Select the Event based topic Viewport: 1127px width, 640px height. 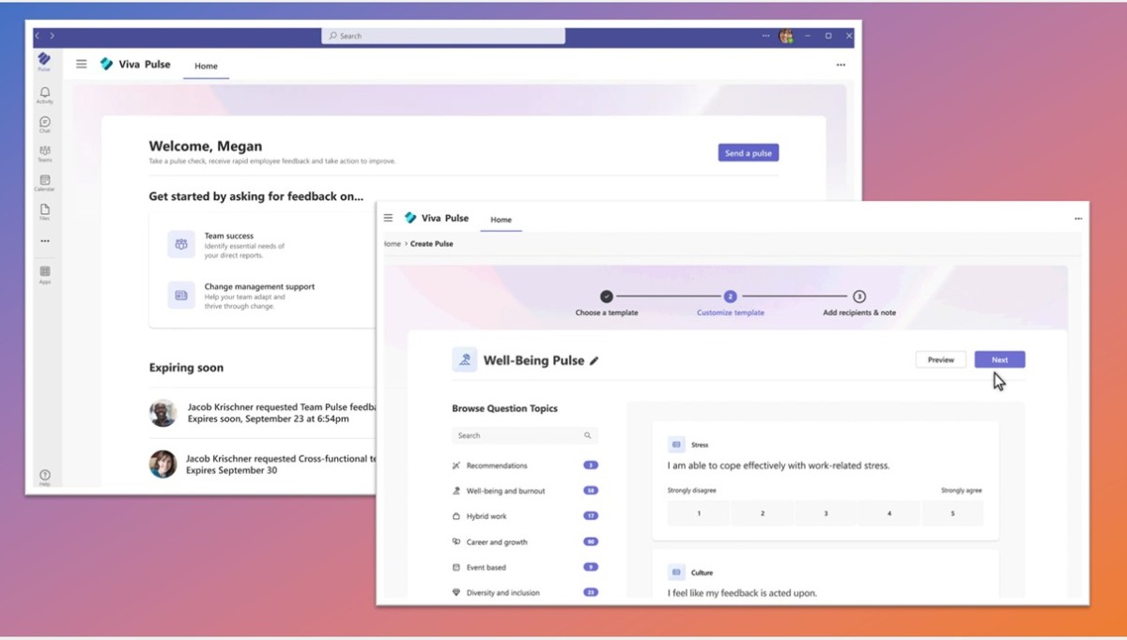[525, 567]
